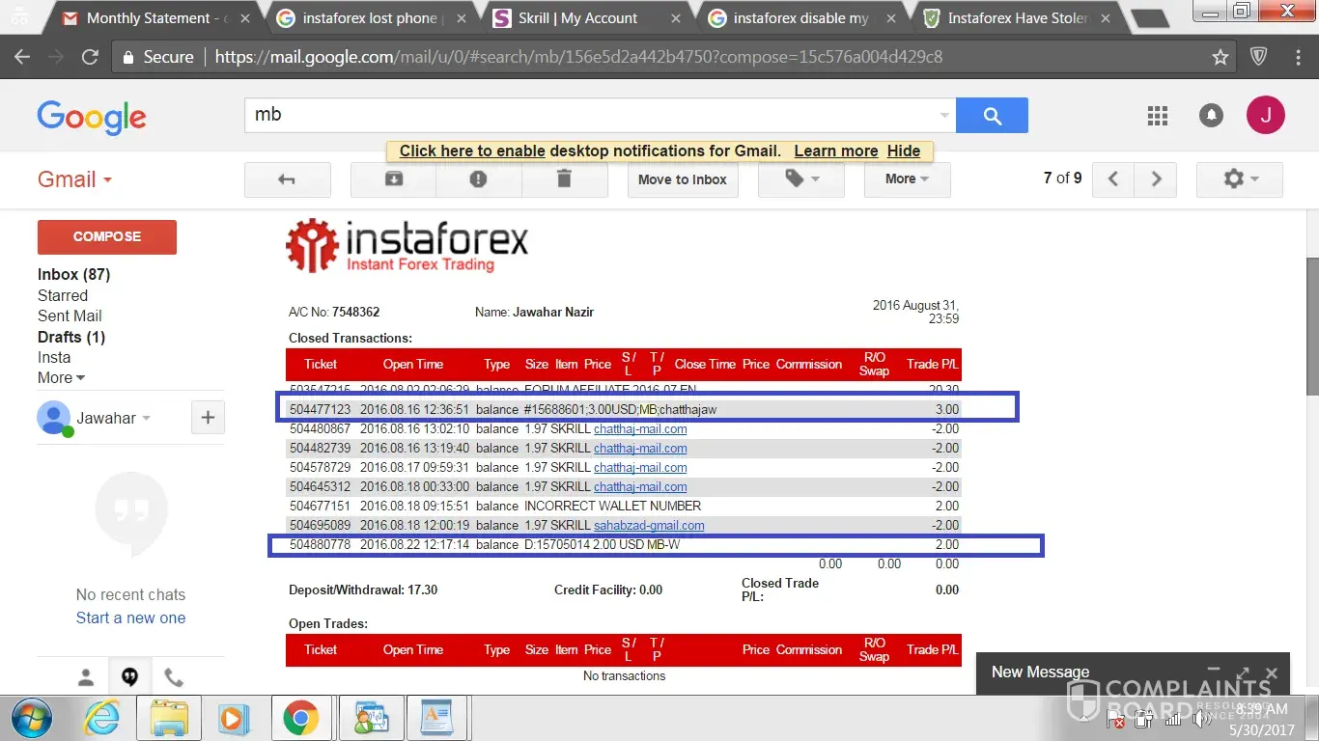
Task: Open the phone calls tab in Hangouts
Action: 174,677
